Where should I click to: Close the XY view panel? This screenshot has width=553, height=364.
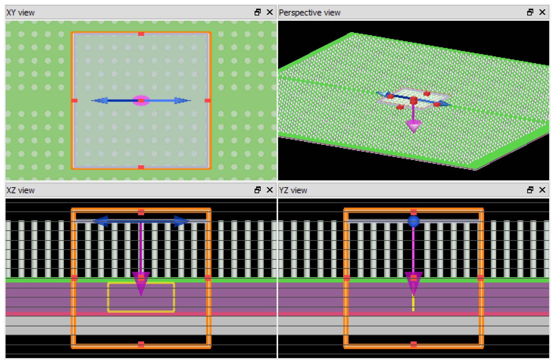point(270,12)
